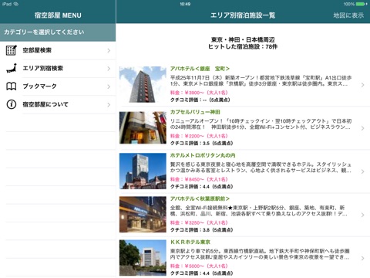
Task: Open details chevron for カプセルバリュー神田
Action: click(x=362, y=128)
